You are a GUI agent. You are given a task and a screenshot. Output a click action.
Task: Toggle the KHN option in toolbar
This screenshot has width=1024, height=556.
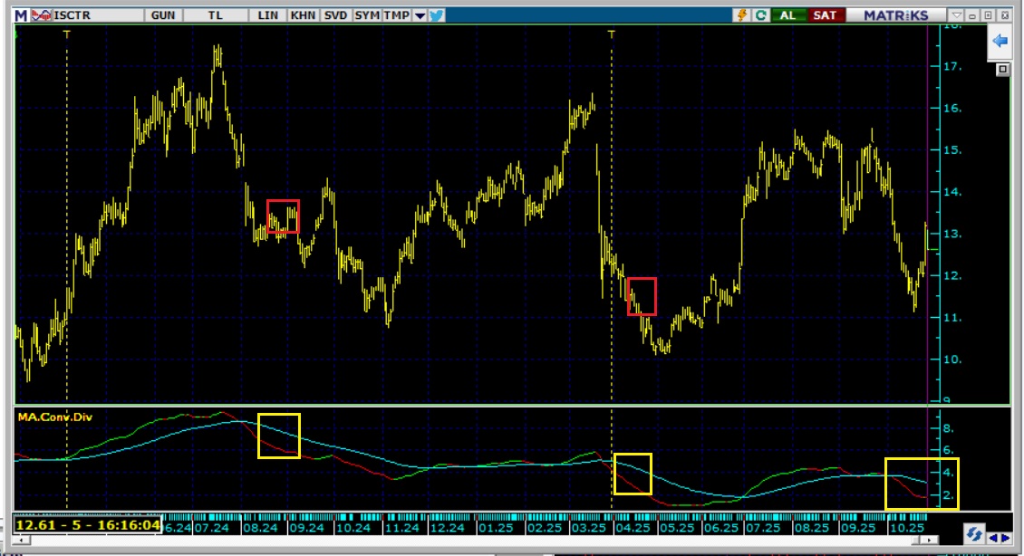303,15
